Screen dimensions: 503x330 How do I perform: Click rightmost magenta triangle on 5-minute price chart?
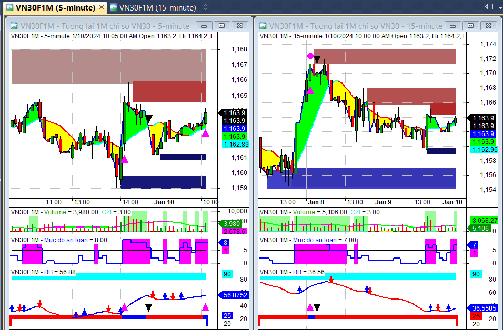205,133
